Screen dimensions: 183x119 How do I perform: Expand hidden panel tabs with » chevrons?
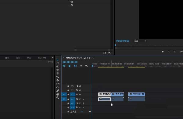(x=53, y=58)
